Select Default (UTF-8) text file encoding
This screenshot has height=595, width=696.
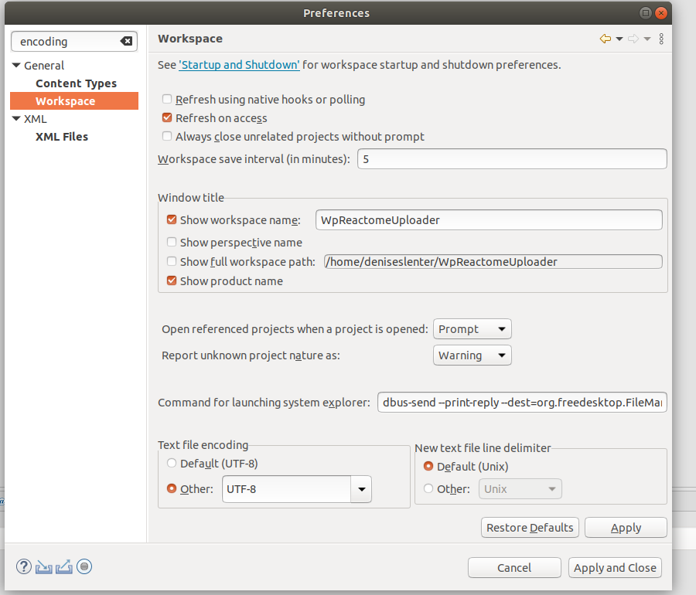click(x=172, y=464)
